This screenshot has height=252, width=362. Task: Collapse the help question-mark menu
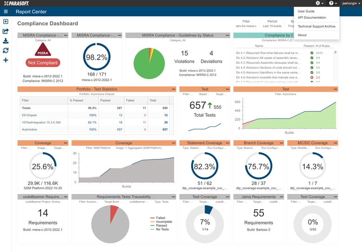333,3
